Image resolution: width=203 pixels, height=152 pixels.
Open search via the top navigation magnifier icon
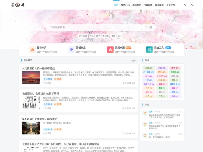tap(192, 5)
